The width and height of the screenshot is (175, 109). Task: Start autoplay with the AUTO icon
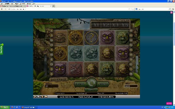(x=46, y=97)
